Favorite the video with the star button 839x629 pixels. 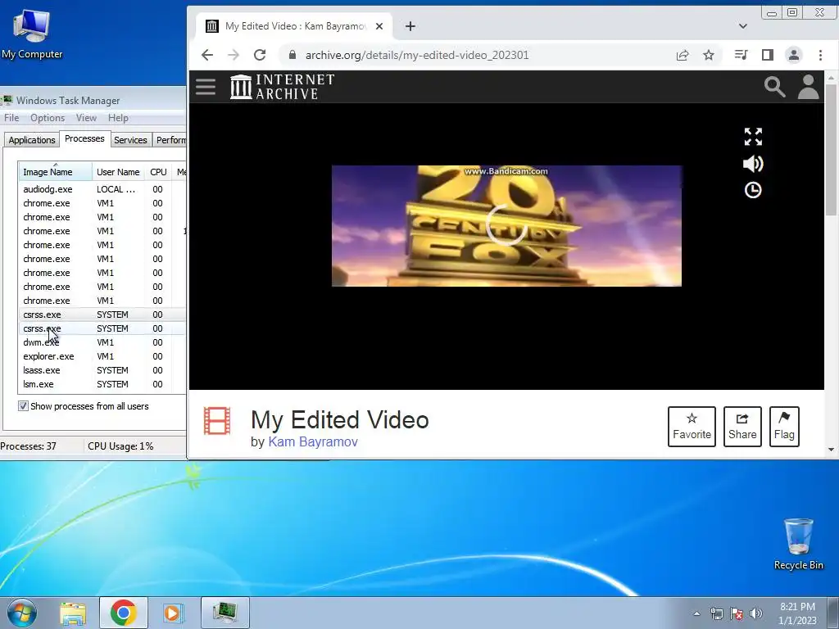[x=692, y=426]
